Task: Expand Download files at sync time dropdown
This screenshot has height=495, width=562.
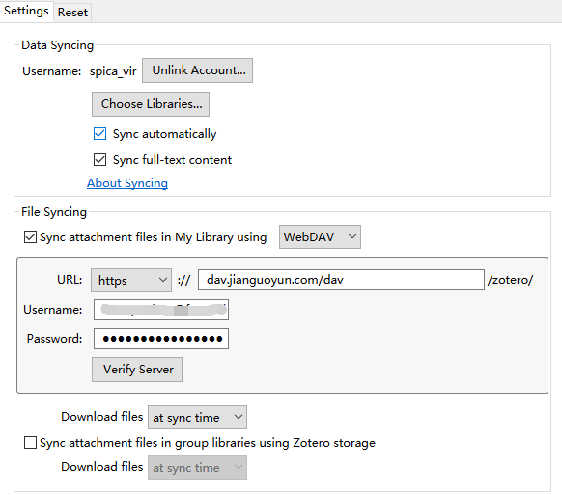Action: (198, 417)
